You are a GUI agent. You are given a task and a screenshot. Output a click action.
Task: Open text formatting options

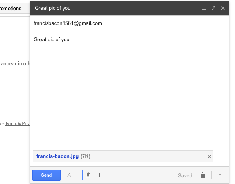[x=69, y=175]
